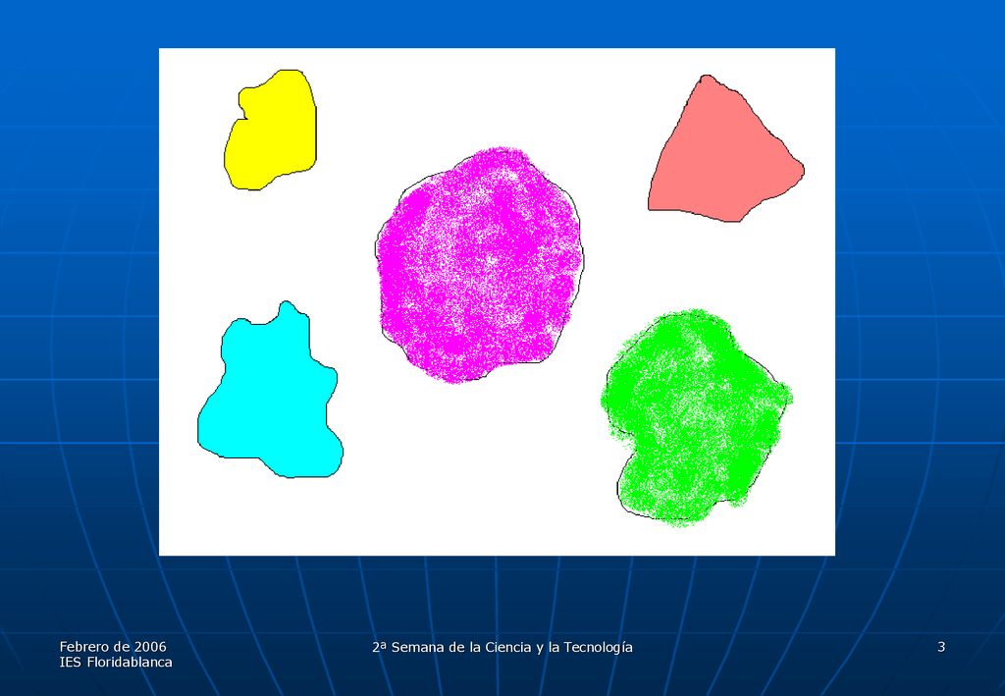Click the green speckled blob
Image resolution: width=1005 pixels, height=696 pixels.
pos(697,418)
